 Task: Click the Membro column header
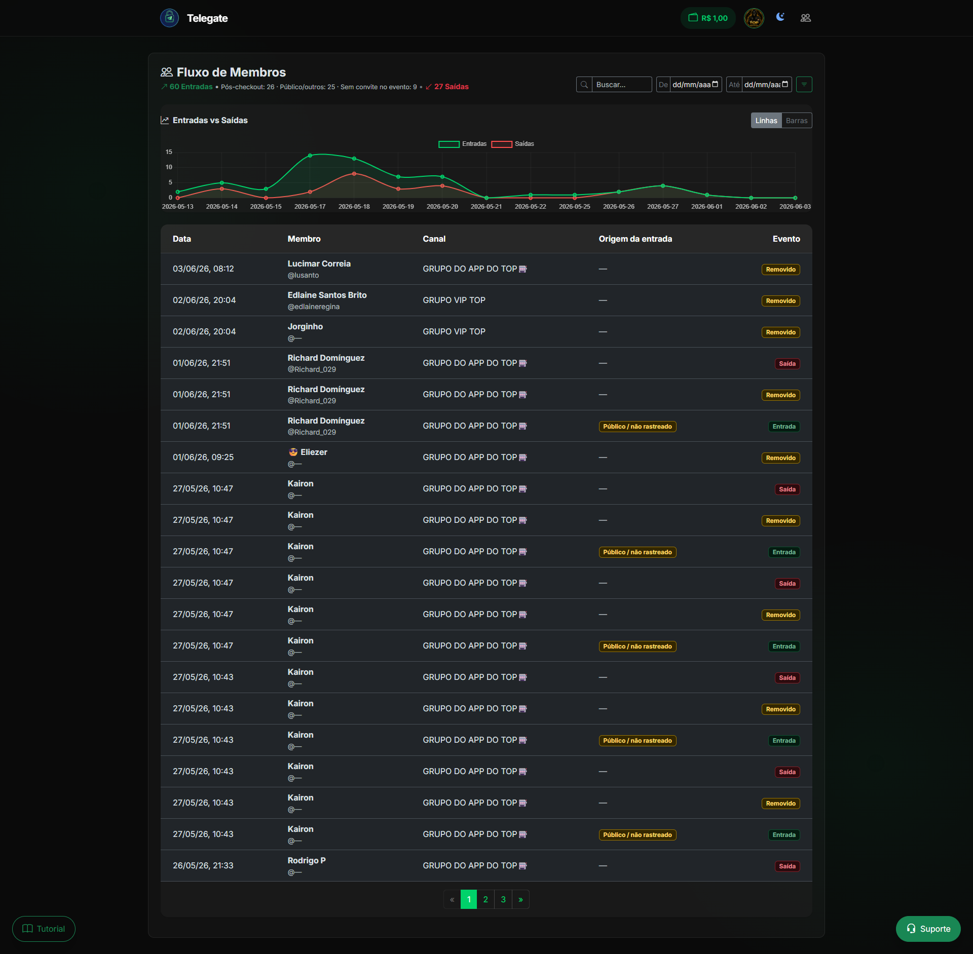tap(304, 239)
